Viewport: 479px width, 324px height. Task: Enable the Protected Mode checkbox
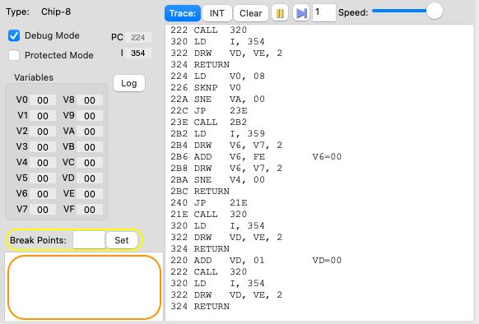pos(14,55)
